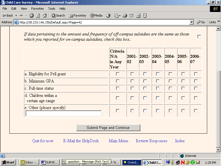Follow the Review Responses link
The image size is (221, 166).
click(151, 141)
